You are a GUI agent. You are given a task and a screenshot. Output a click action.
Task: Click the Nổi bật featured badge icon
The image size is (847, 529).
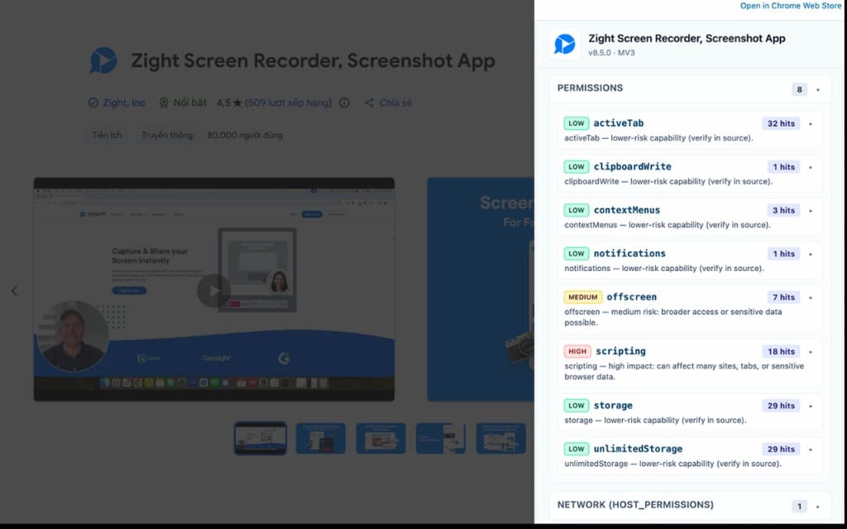coord(164,103)
